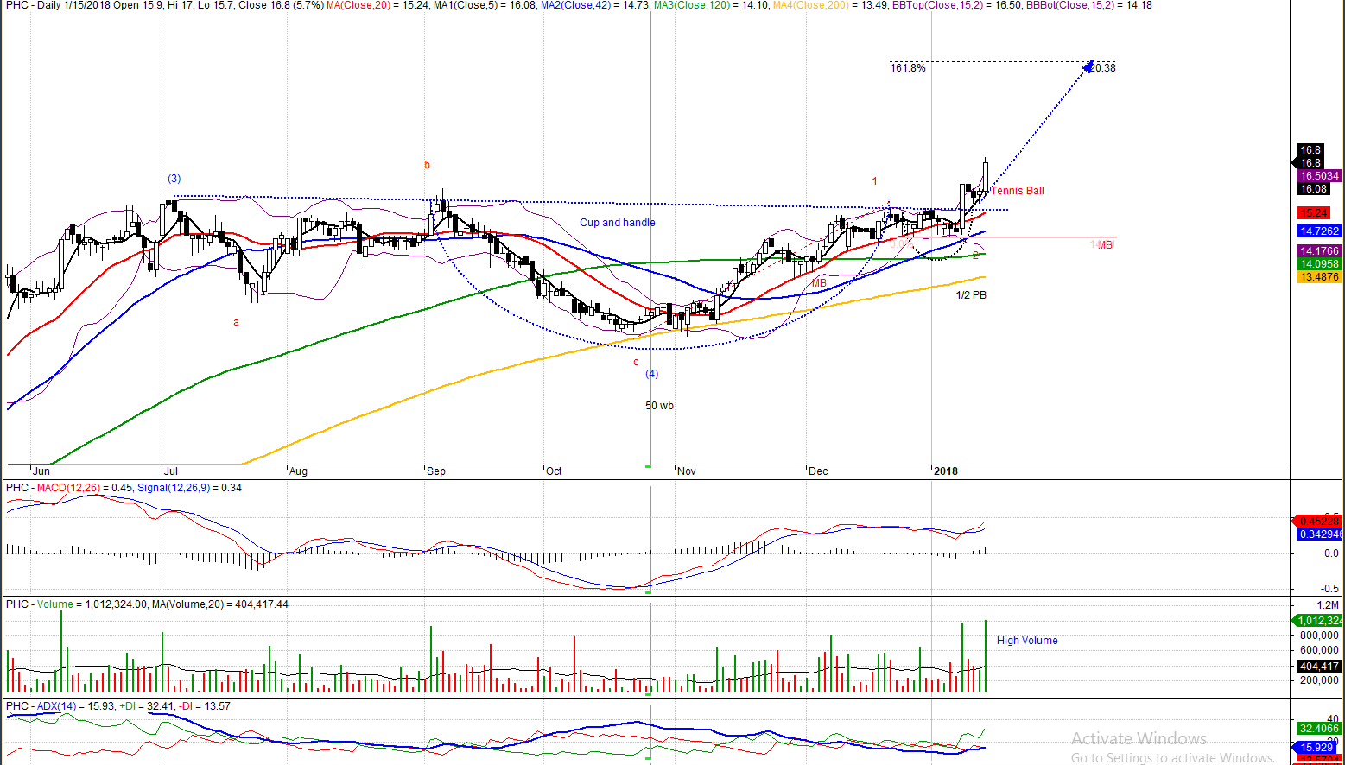Click the Sep label on the date axis
Viewport: 1345px width, 765px height.
point(436,471)
